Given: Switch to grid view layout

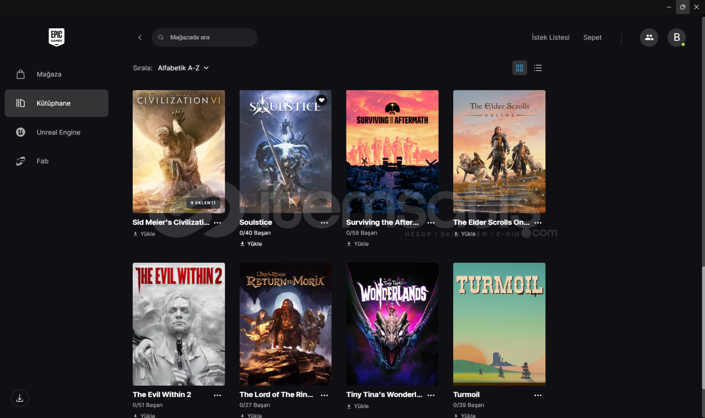Looking at the screenshot, I should [519, 68].
